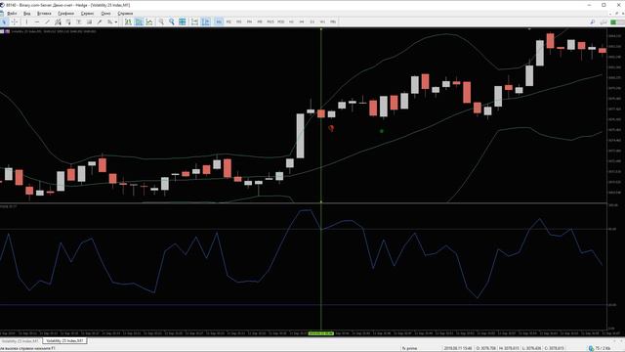This screenshot has height=352, width=625.
Task: Open the Вид menu
Action: click(26, 13)
